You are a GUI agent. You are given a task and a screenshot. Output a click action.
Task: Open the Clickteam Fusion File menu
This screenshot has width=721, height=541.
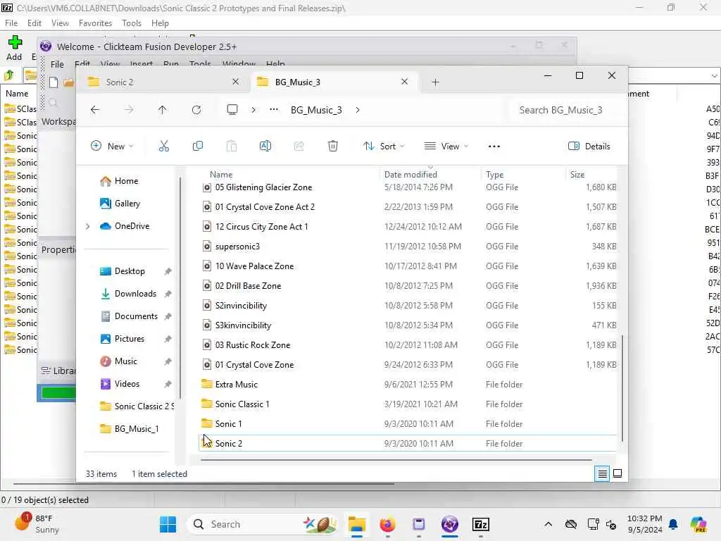(57, 64)
